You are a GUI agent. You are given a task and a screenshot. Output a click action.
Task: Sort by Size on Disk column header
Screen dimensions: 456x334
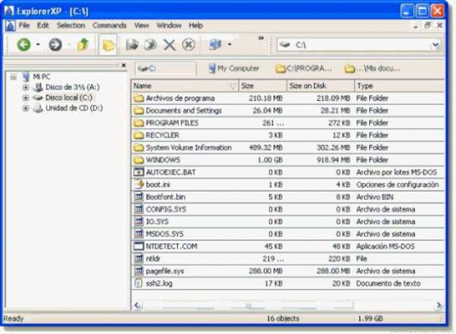[321, 86]
